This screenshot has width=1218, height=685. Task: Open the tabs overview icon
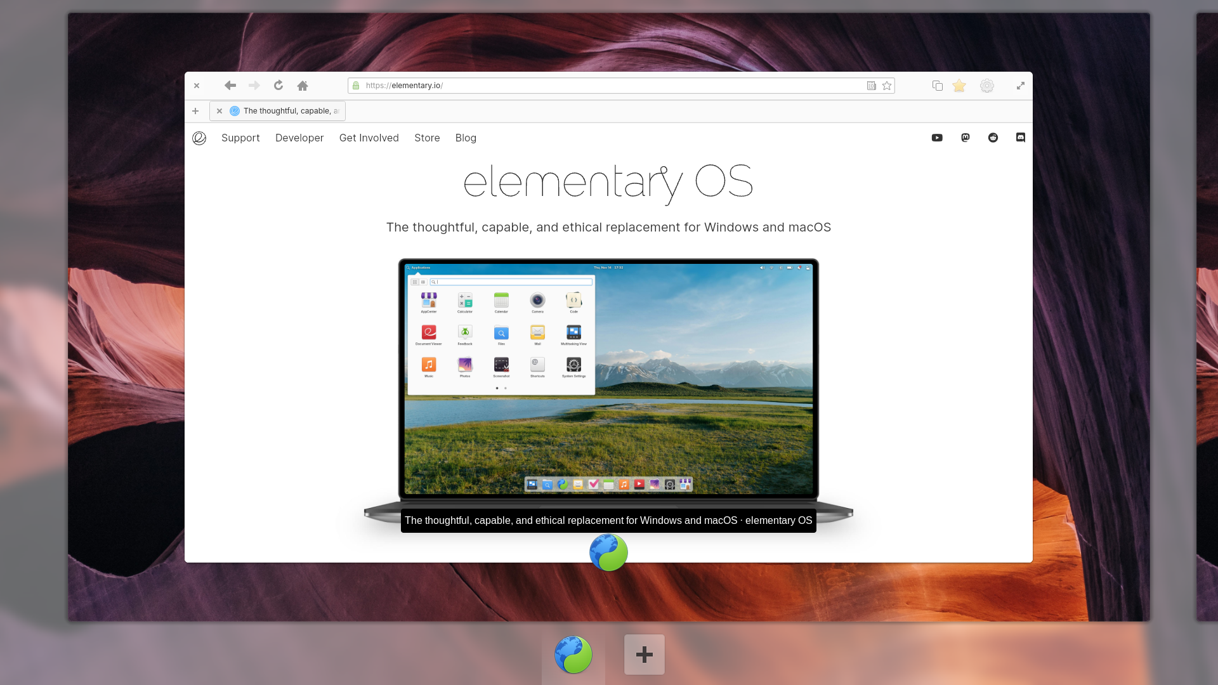tap(937, 86)
